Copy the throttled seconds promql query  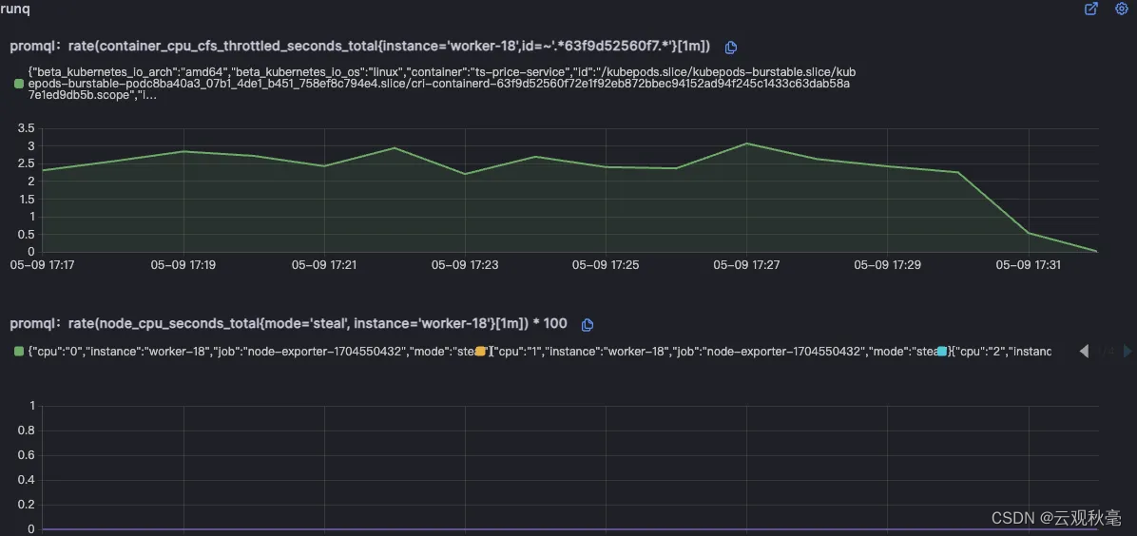click(x=731, y=48)
